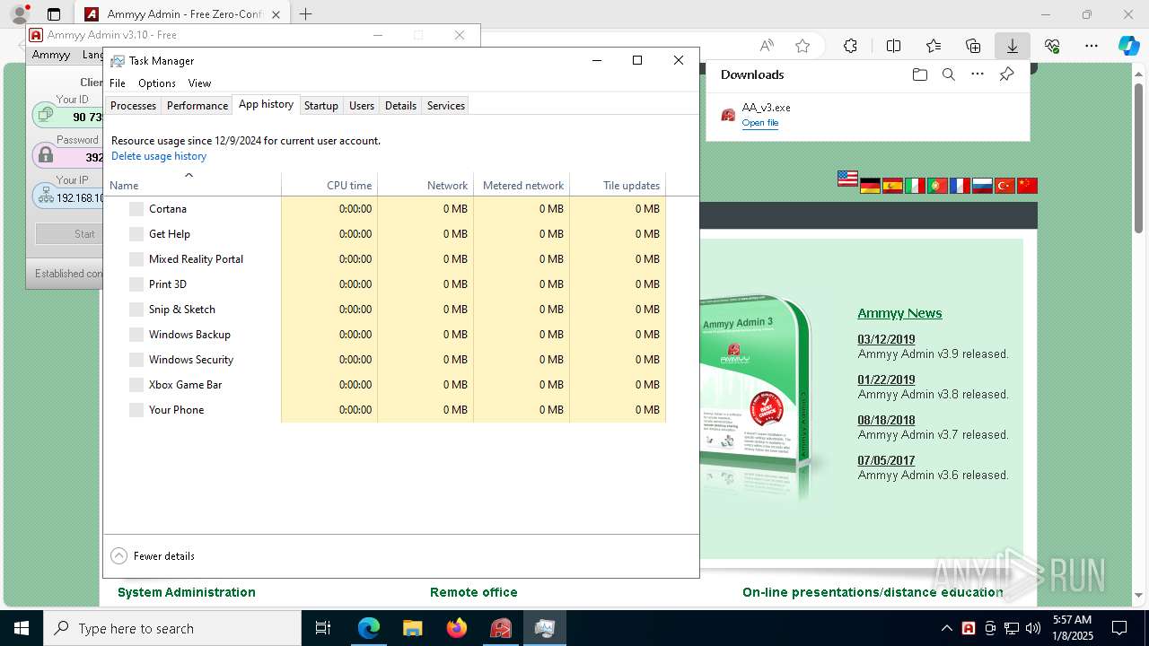Open Edge settings and more menu
Image resolution: width=1149 pixels, height=646 pixels.
pyautogui.click(x=1092, y=46)
